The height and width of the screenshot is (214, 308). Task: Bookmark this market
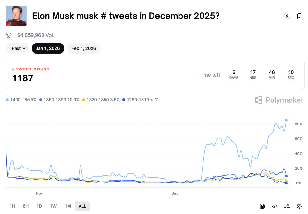tap(299, 16)
